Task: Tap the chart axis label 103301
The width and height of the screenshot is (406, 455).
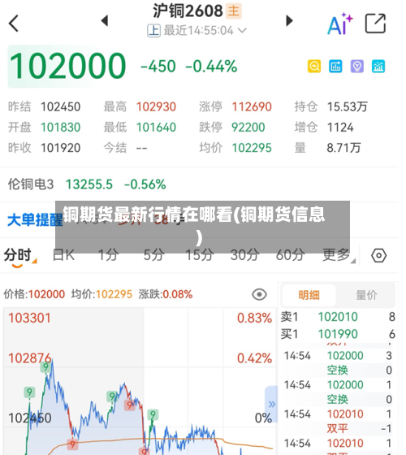Action: (x=29, y=318)
